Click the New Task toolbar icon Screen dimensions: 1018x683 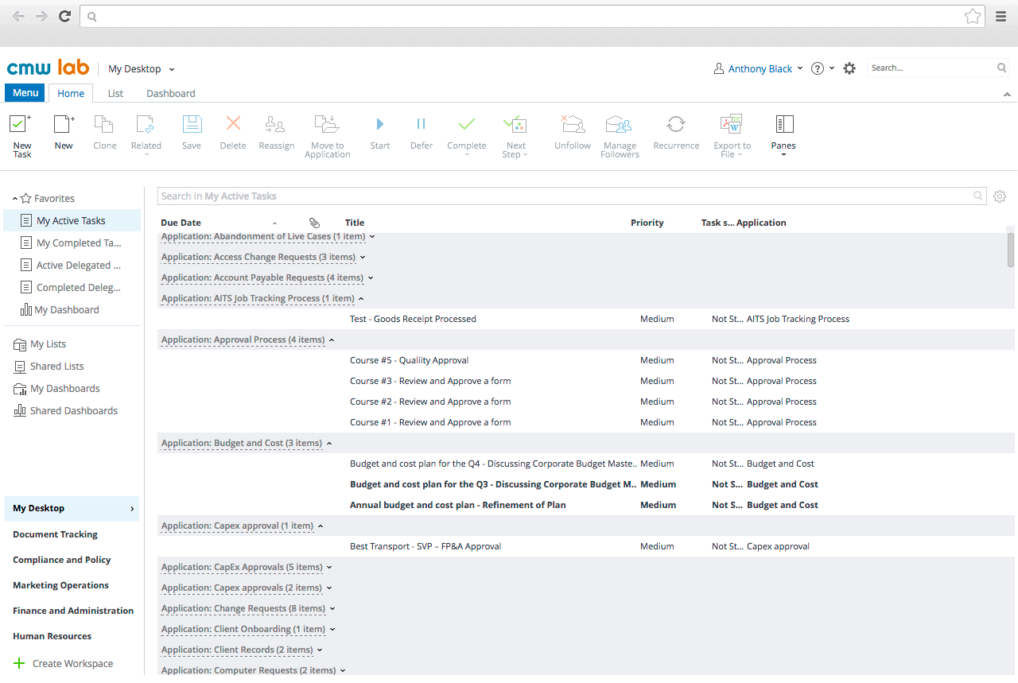[x=21, y=125]
